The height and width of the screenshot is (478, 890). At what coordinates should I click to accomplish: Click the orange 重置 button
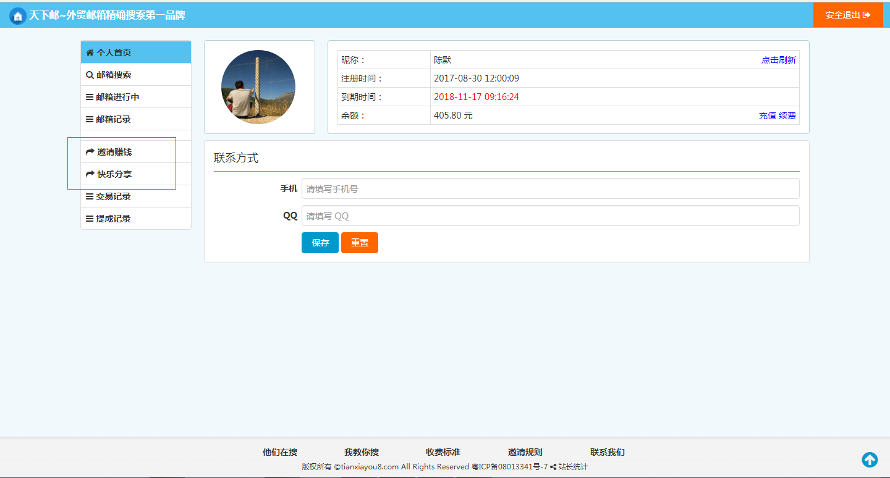click(359, 243)
